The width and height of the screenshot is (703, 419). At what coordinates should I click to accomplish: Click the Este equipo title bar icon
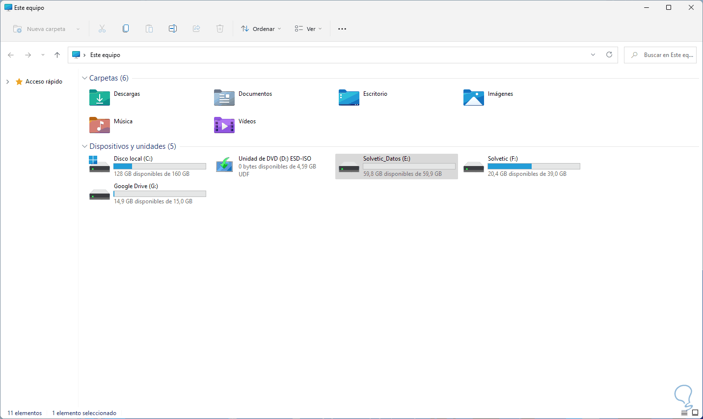click(8, 7)
